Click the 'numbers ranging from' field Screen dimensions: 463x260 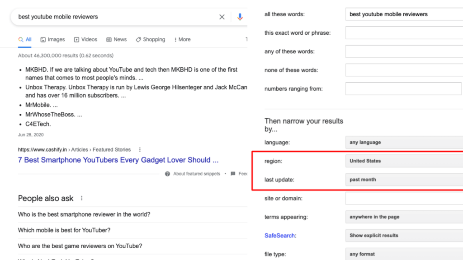coord(403,89)
